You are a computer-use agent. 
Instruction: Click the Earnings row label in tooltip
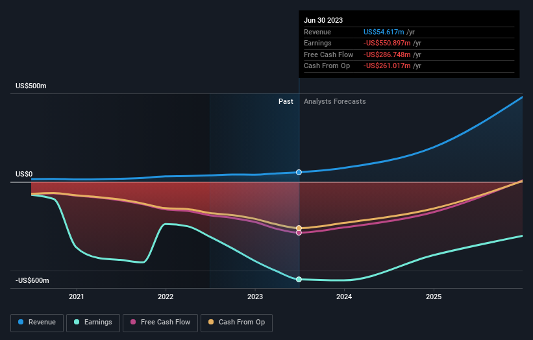317,43
